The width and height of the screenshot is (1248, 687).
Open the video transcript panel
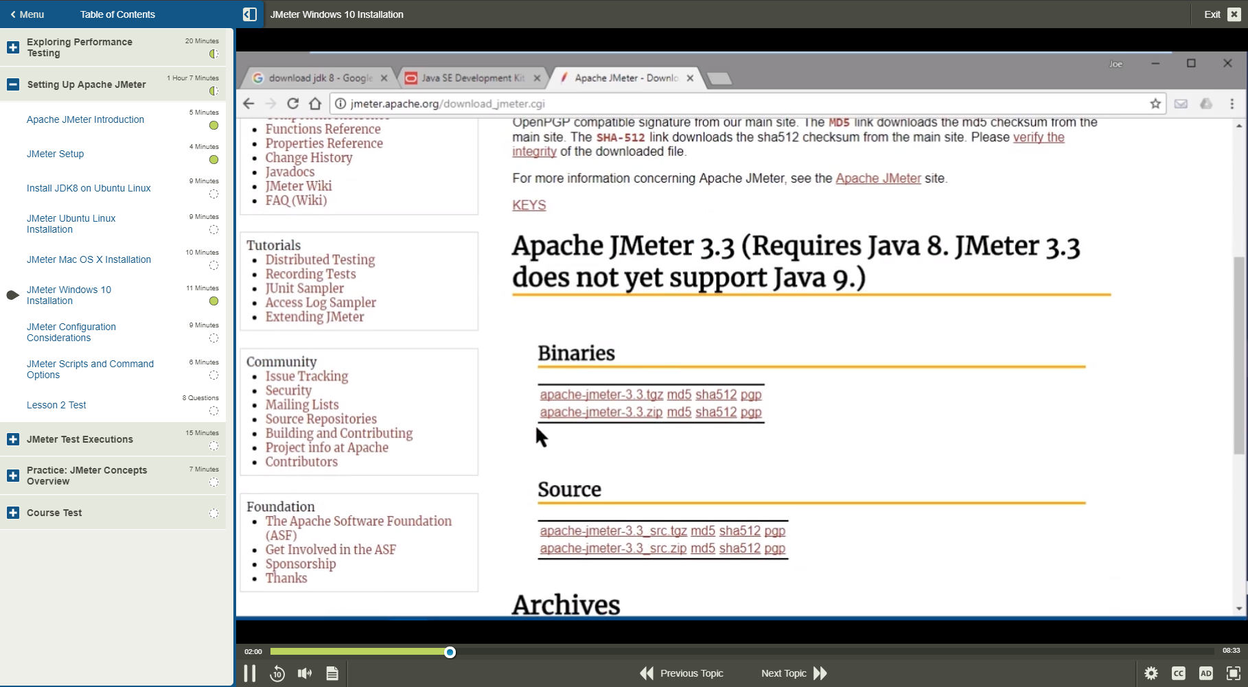click(332, 673)
